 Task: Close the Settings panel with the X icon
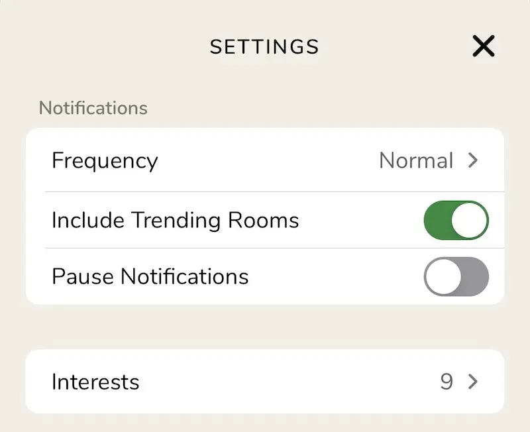point(484,46)
